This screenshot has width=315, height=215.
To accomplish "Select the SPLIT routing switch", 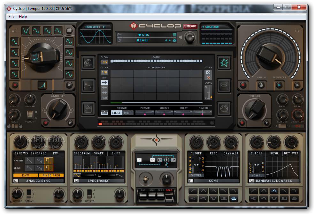I will pos(169,197).
